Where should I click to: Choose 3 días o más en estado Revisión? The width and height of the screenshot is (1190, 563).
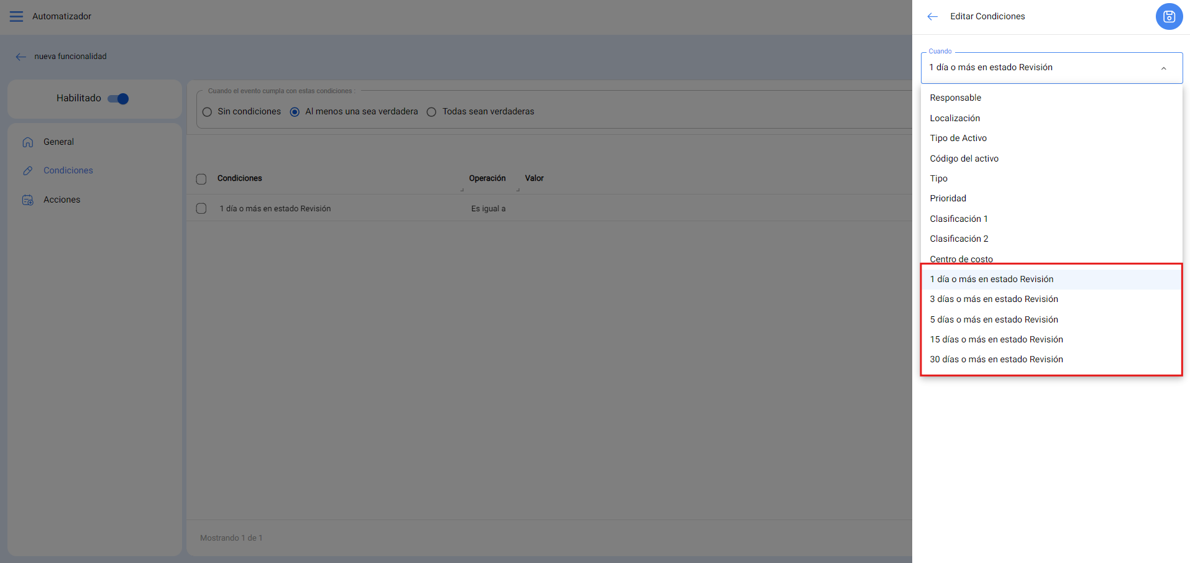click(x=994, y=300)
